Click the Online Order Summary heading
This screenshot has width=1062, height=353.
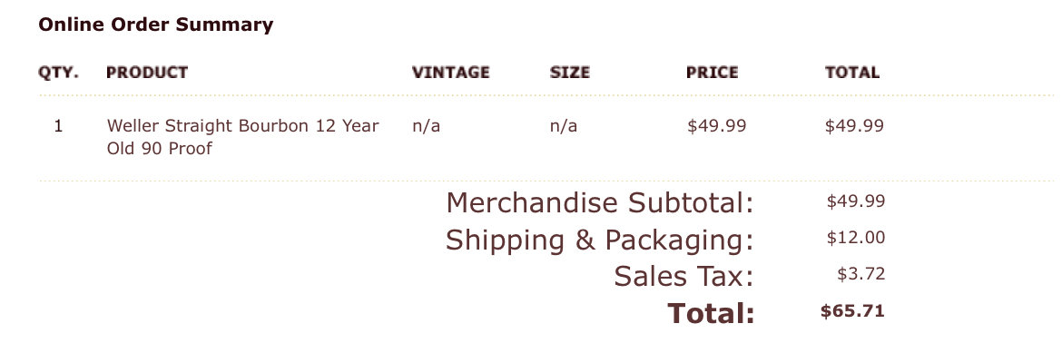point(156,25)
